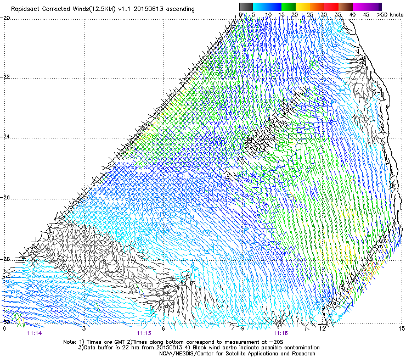Click the longitude label '0'
406x357 pixels.
click(4, 329)
